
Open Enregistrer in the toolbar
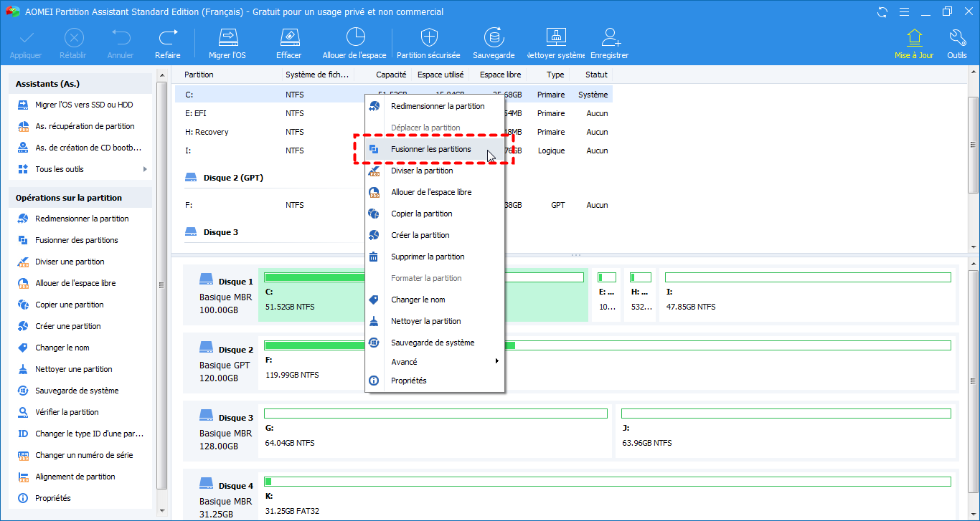tap(610, 44)
